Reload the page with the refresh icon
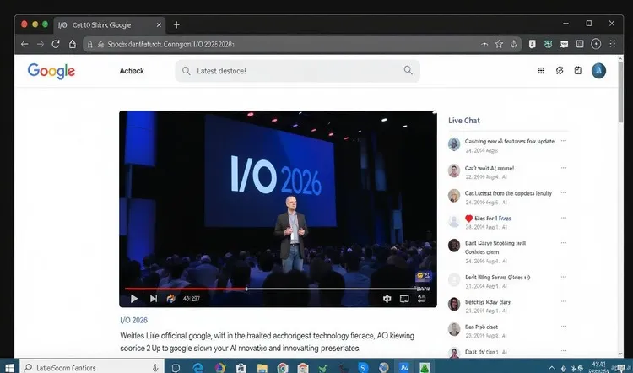 [x=56, y=44]
